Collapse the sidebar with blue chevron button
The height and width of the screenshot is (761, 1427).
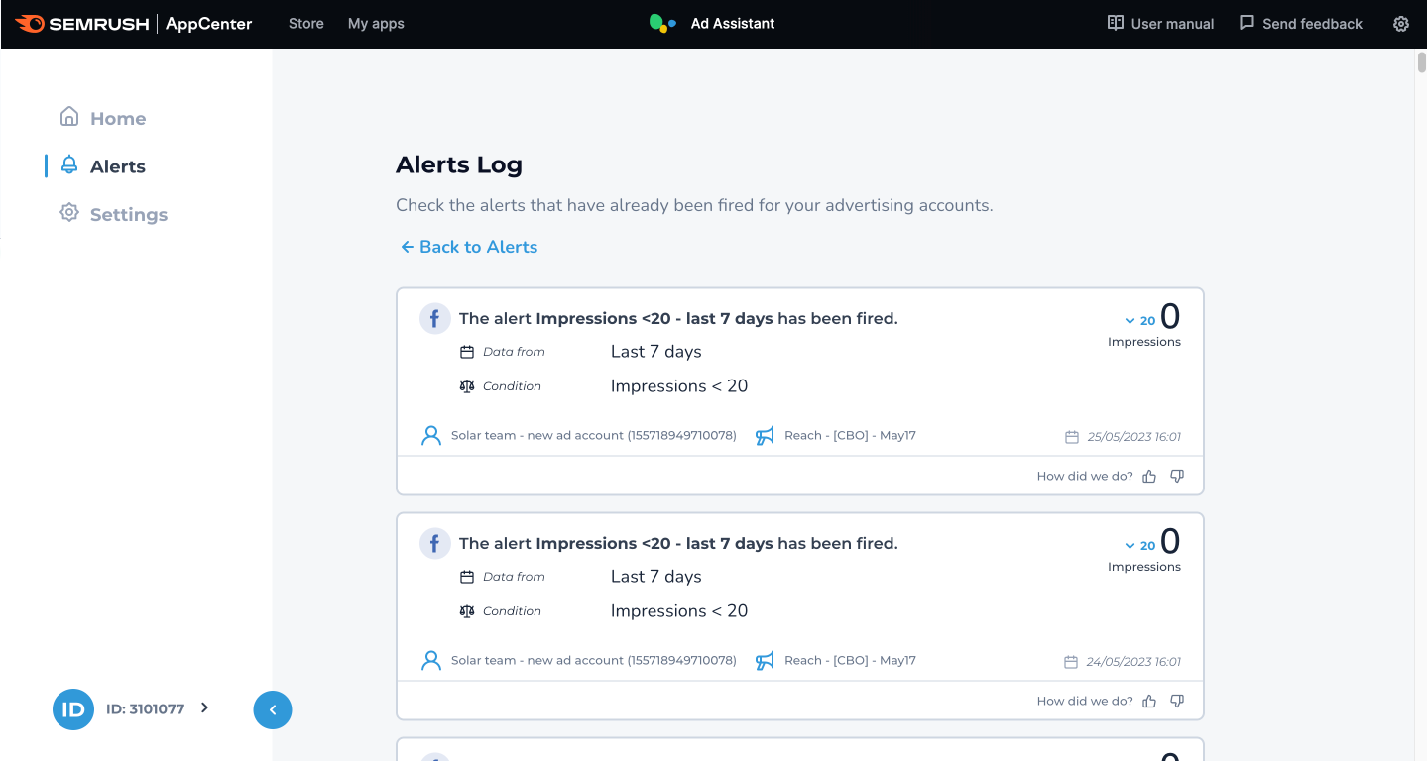pos(273,709)
